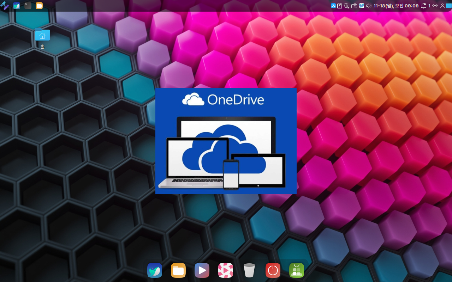Switch workspace via number 1 indicator
The width and height of the screenshot is (452, 282).
[429, 6]
